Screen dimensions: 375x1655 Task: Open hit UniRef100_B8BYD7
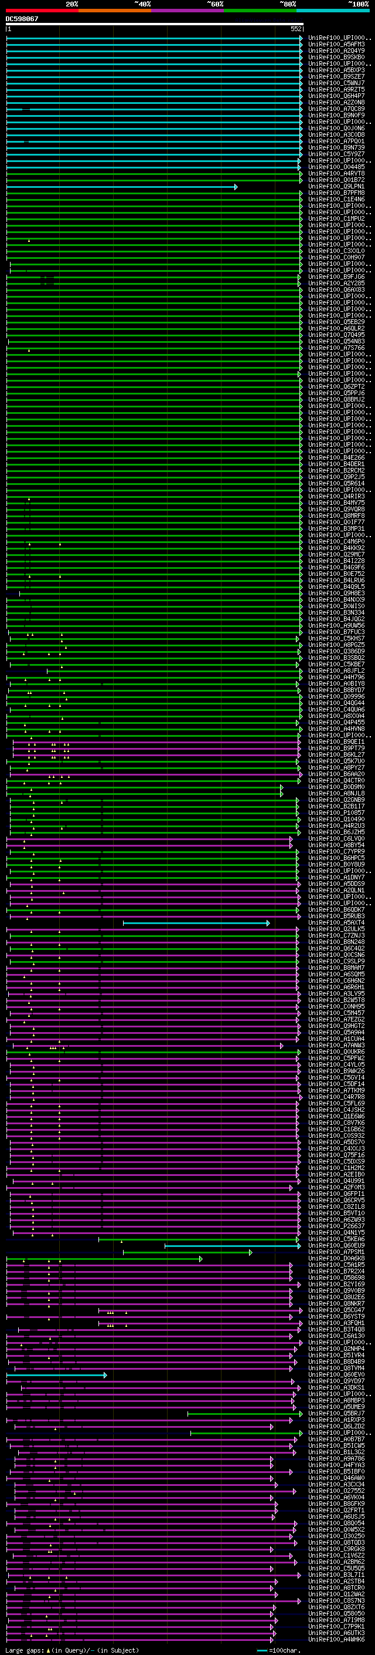336,690
